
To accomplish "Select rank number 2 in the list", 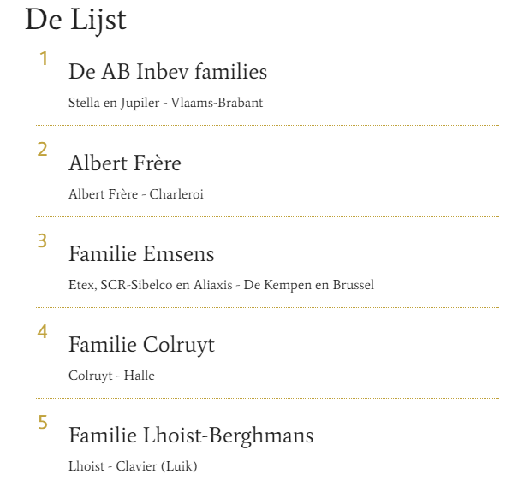I will click(42, 149).
